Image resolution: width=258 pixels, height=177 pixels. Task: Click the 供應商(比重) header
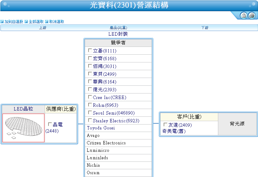click(x=61, y=109)
